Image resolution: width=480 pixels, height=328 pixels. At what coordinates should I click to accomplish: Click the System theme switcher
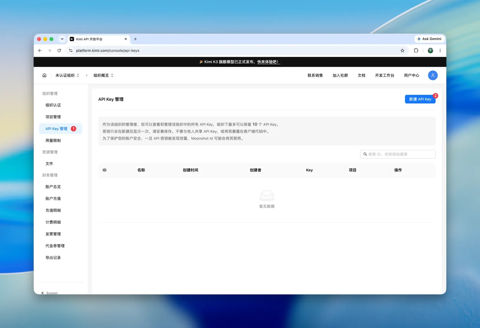coord(49,293)
